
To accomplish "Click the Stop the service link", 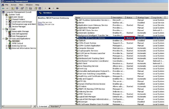I will pos(40,22).
